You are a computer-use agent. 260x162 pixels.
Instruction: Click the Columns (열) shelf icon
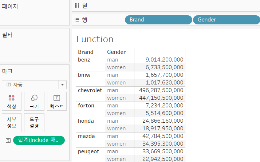click(76, 6)
